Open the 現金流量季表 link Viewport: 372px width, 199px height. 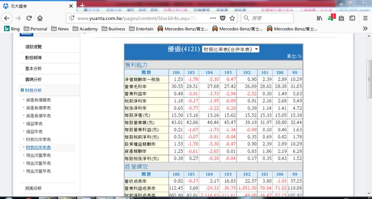pos(38,155)
